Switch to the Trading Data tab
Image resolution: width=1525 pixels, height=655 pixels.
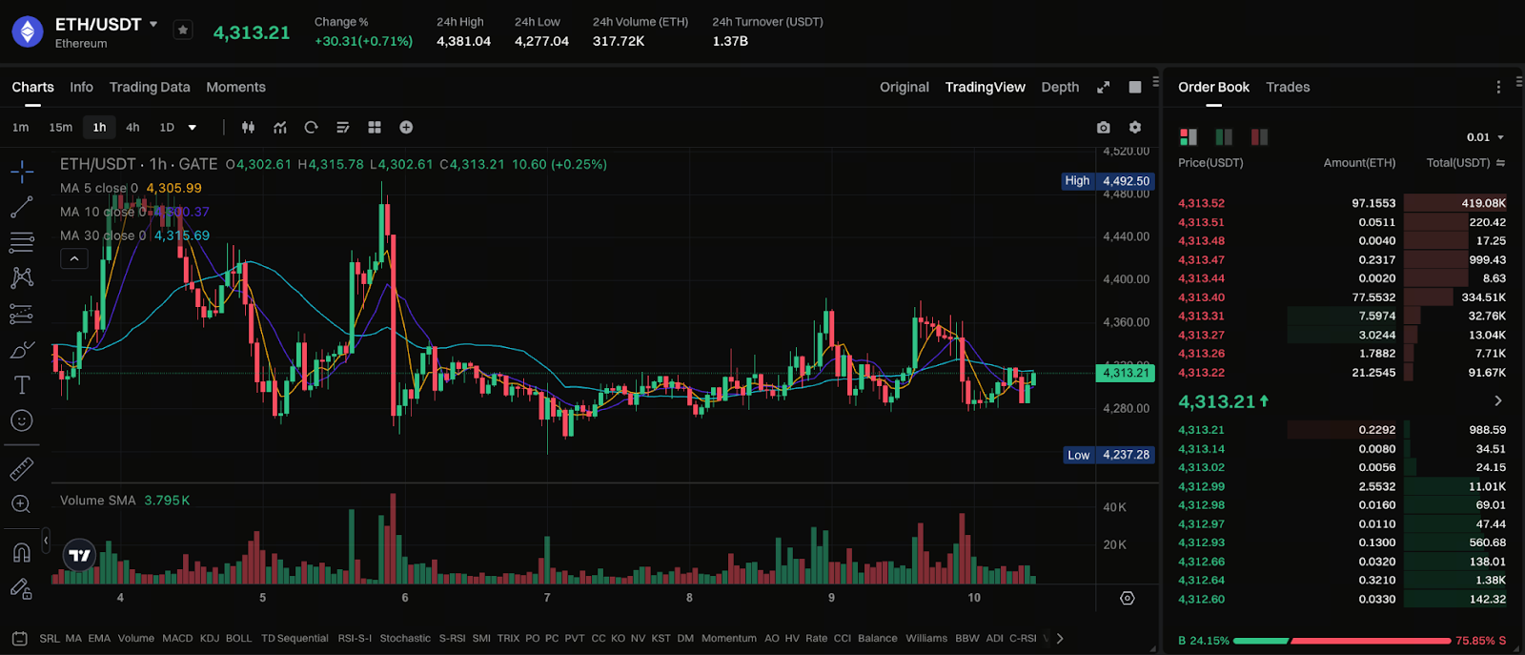(150, 87)
